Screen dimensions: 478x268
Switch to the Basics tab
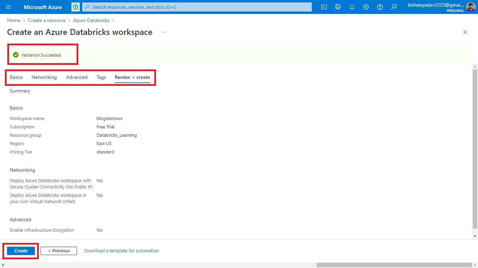[x=16, y=77]
